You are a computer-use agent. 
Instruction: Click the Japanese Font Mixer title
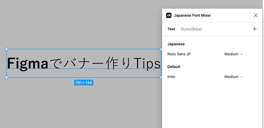coord(192,15)
